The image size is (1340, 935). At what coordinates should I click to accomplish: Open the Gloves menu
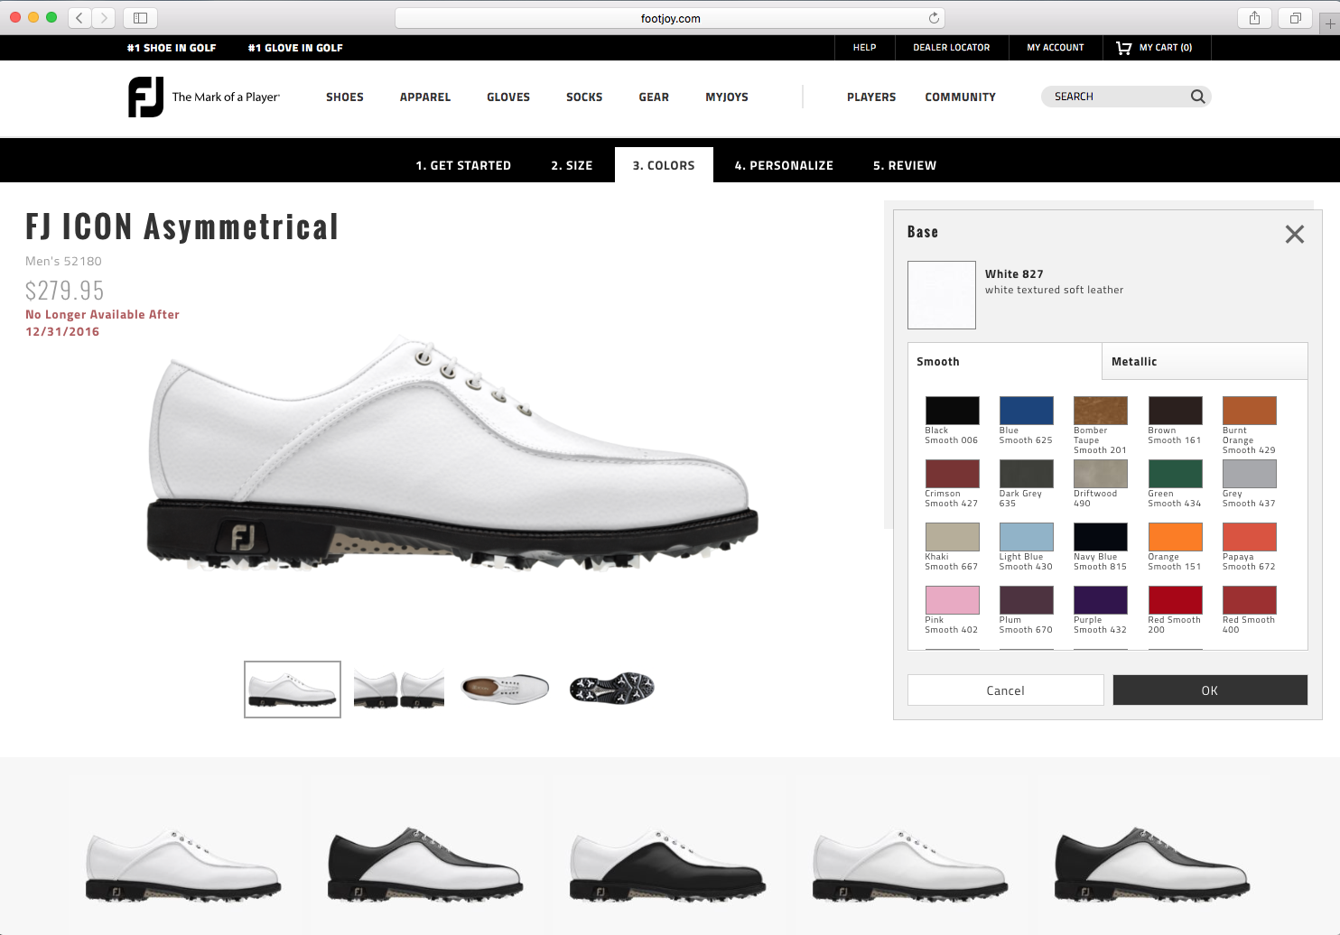click(x=508, y=97)
